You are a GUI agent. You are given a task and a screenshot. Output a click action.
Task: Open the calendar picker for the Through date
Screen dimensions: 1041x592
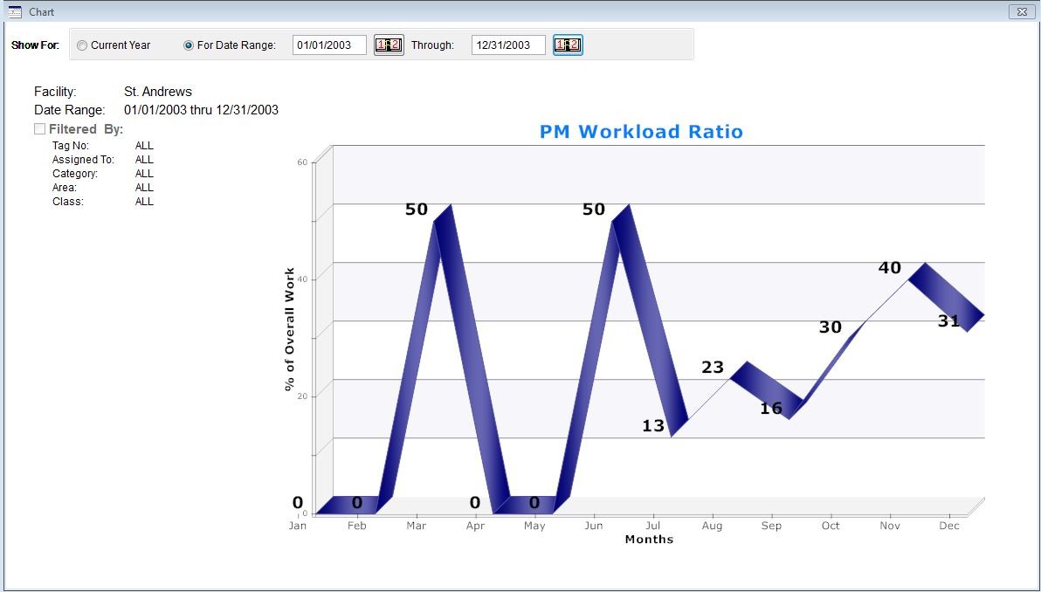(568, 45)
